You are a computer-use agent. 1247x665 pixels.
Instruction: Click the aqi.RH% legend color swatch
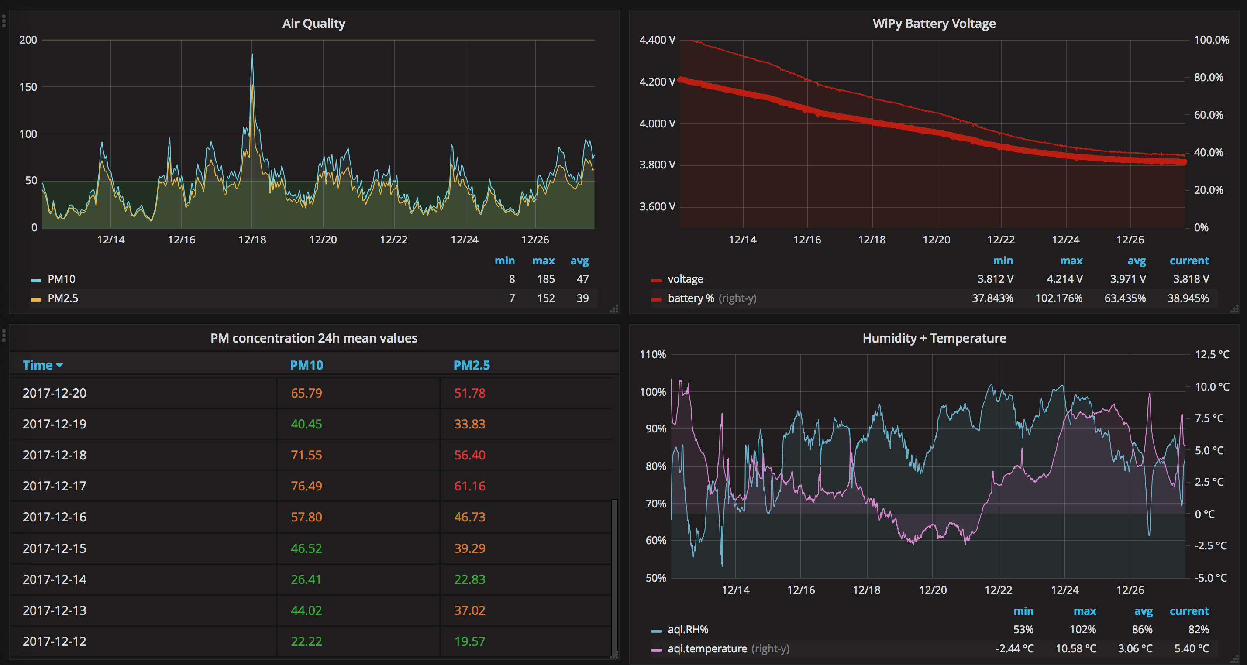pyautogui.click(x=656, y=631)
